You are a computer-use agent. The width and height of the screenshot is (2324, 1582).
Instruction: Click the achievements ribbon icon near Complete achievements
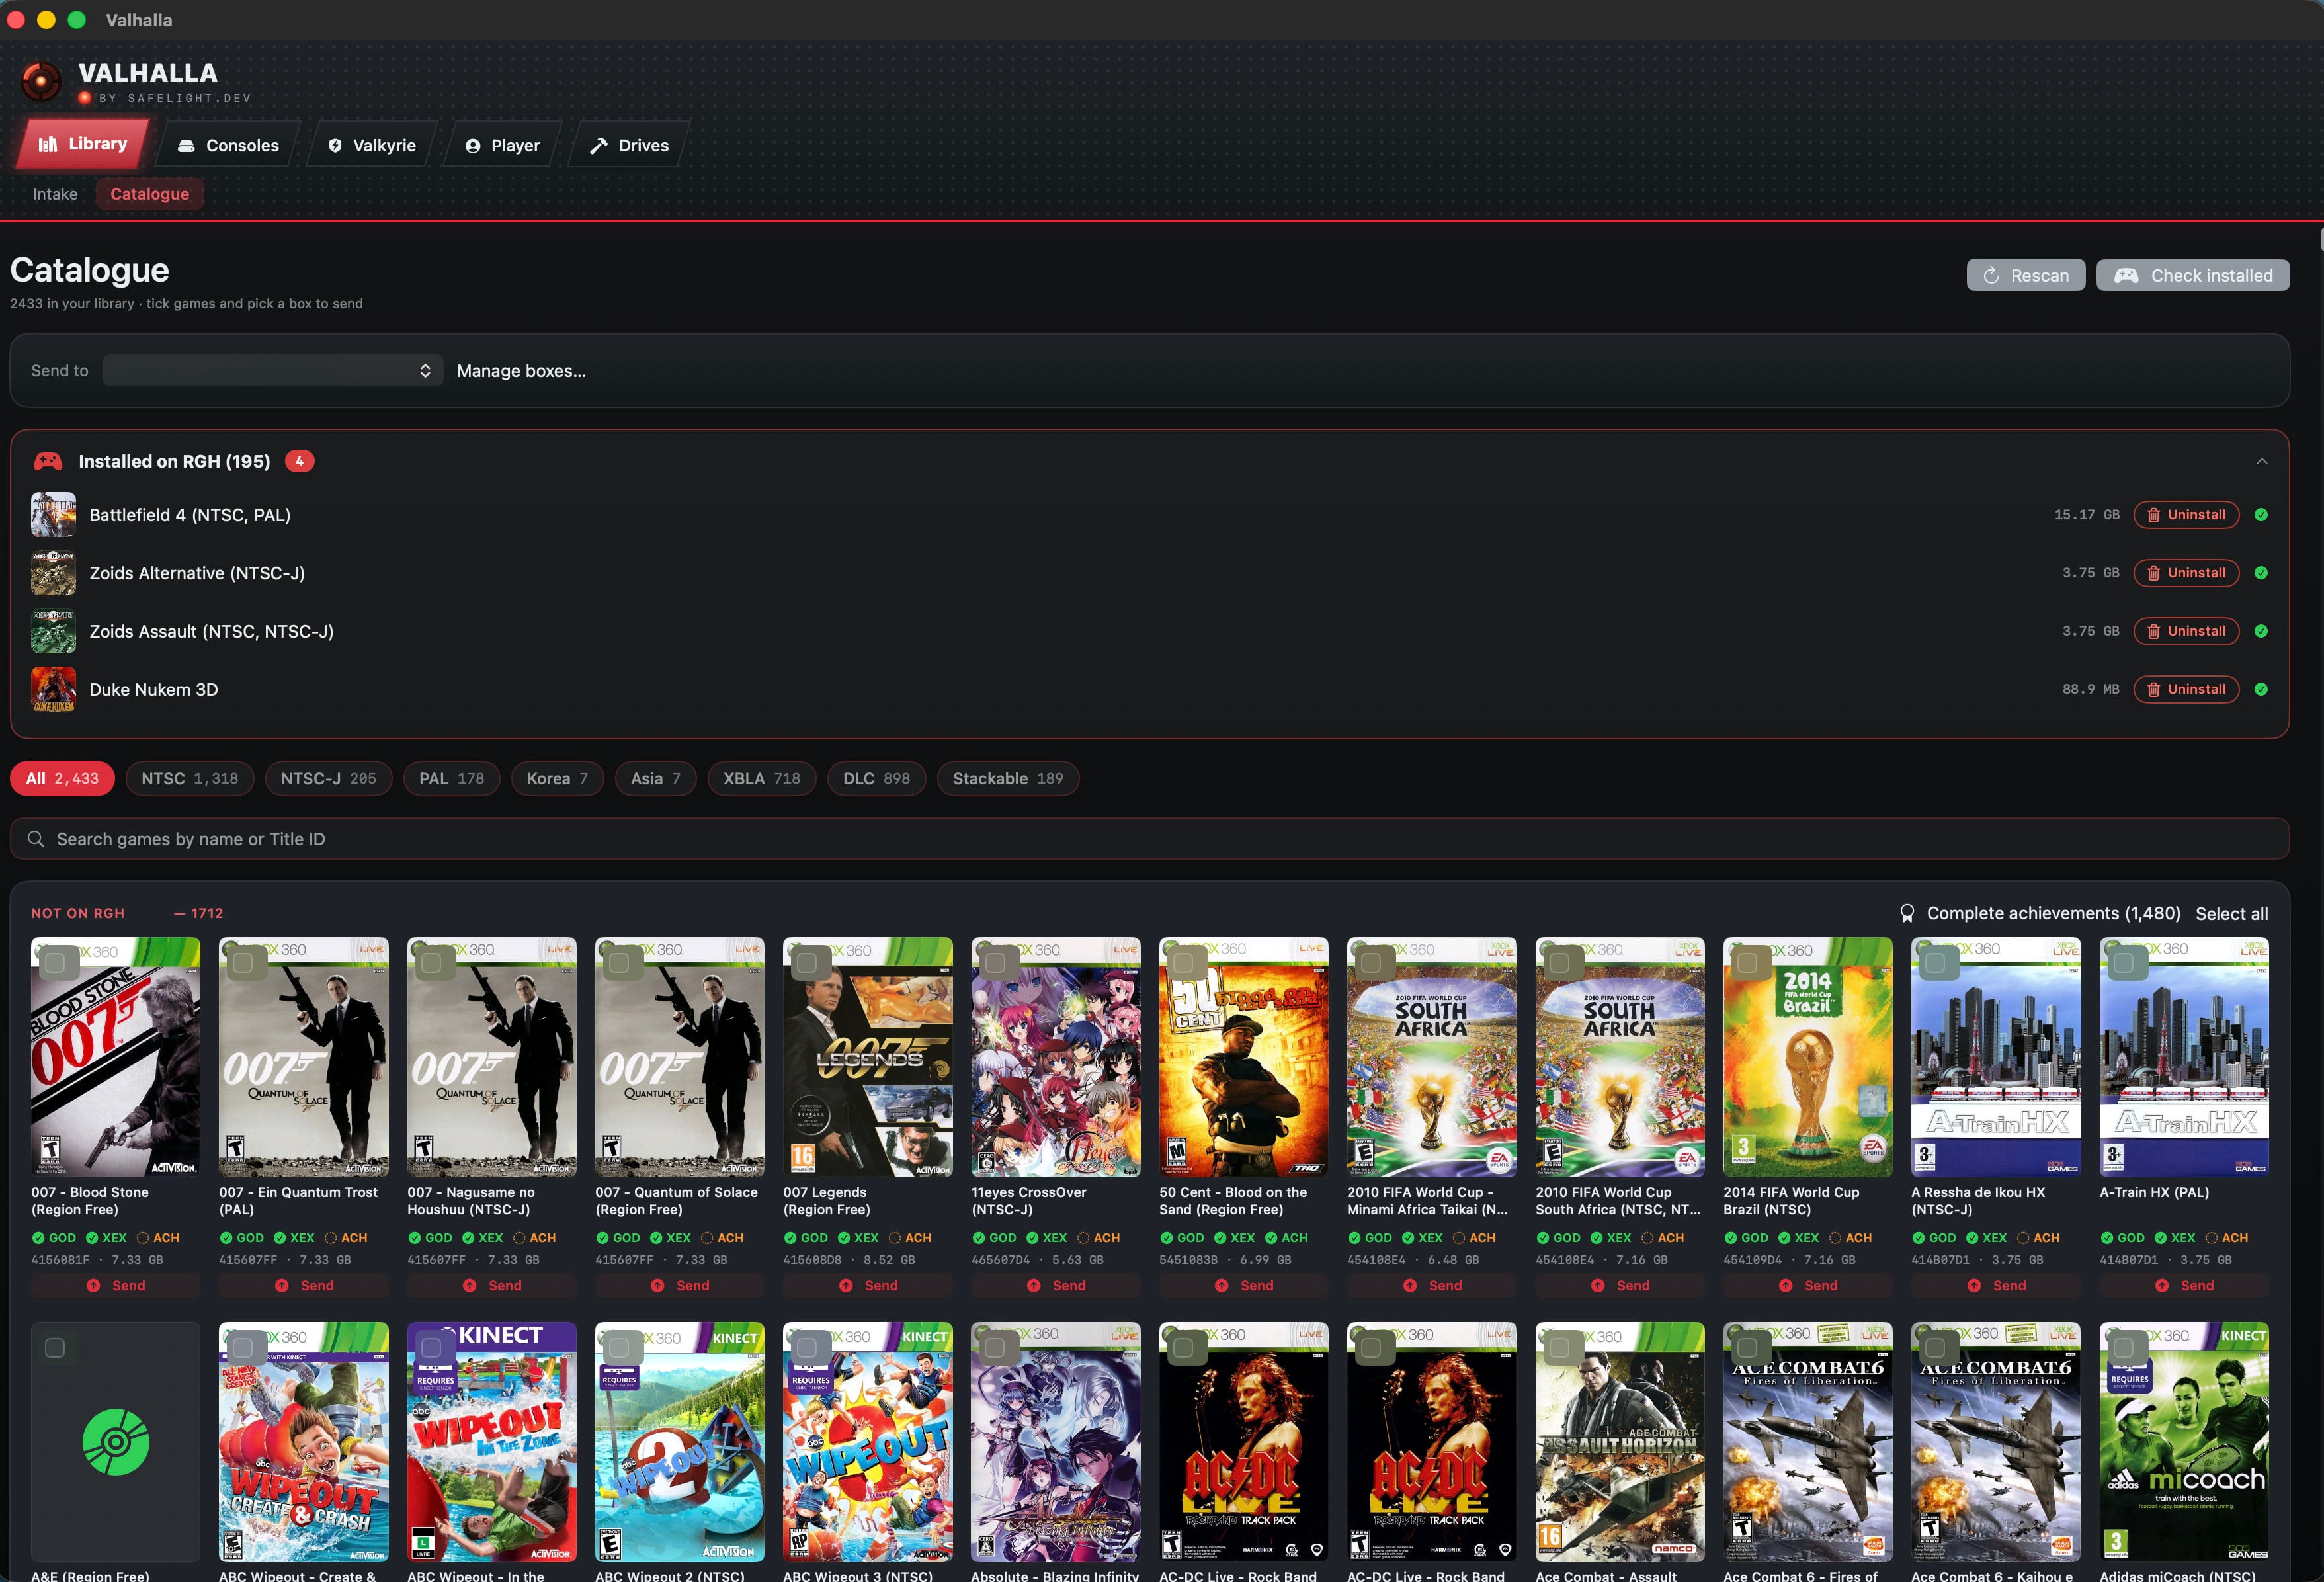click(1907, 913)
